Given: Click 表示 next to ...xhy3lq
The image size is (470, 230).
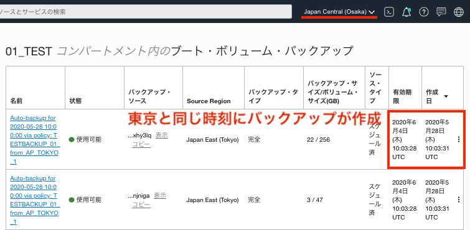Looking at the screenshot, I should pos(162,136).
